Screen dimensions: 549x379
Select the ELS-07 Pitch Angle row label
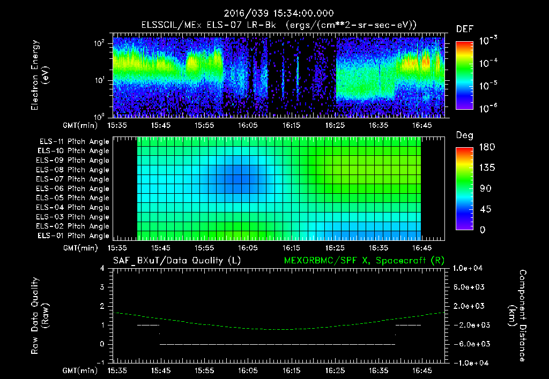[72, 179]
